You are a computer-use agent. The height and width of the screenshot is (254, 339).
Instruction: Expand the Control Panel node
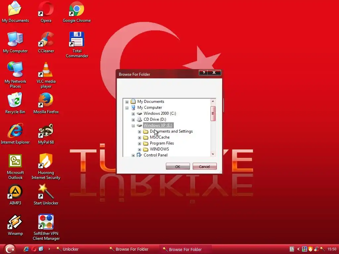click(133, 155)
